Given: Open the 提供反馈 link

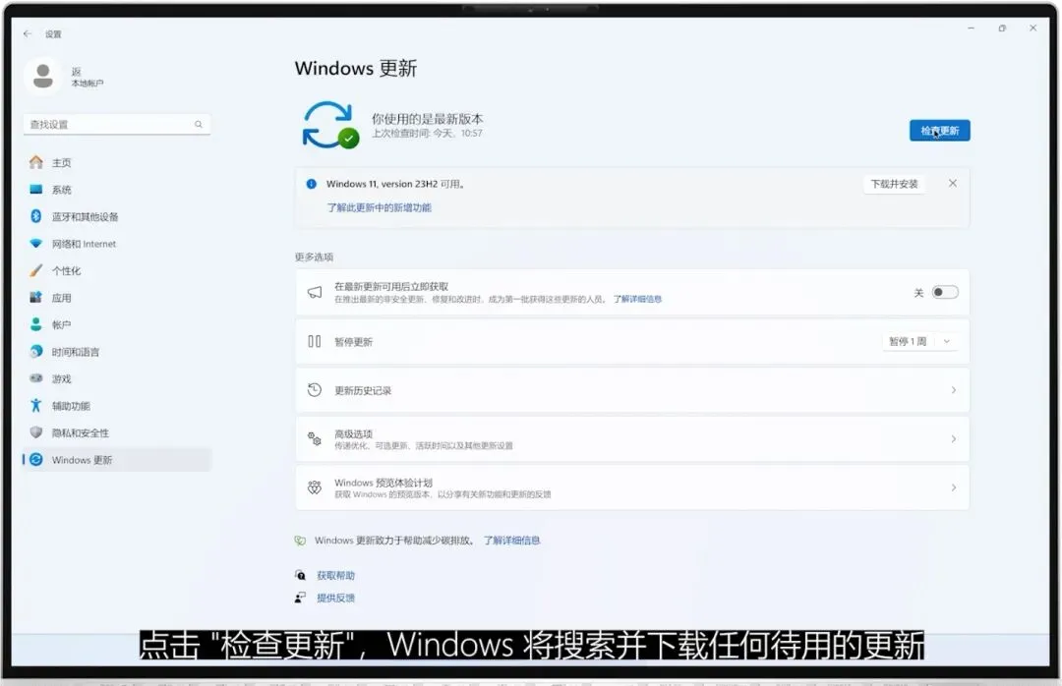Looking at the screenshot, I should point(336,598).
